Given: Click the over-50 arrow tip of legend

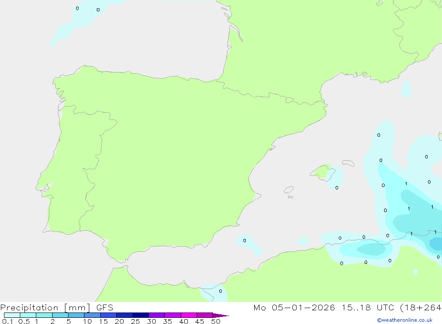Looking at the screenshot, I should 221,315.
